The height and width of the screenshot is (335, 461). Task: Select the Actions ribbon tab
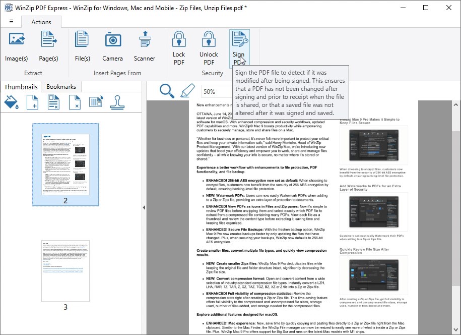pos(41,22)
